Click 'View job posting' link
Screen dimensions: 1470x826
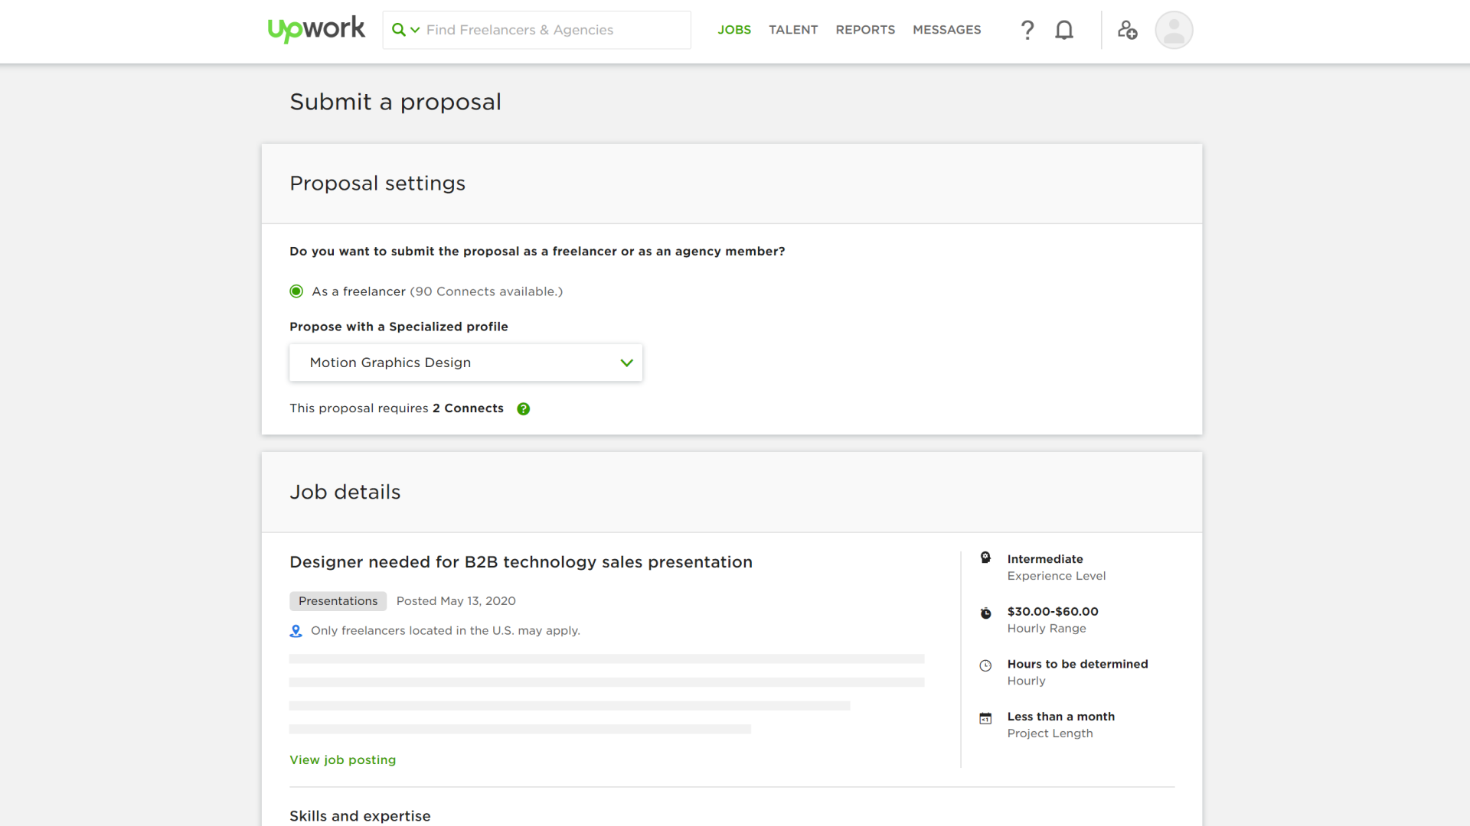pyautogui.click(x=342, y=759)
